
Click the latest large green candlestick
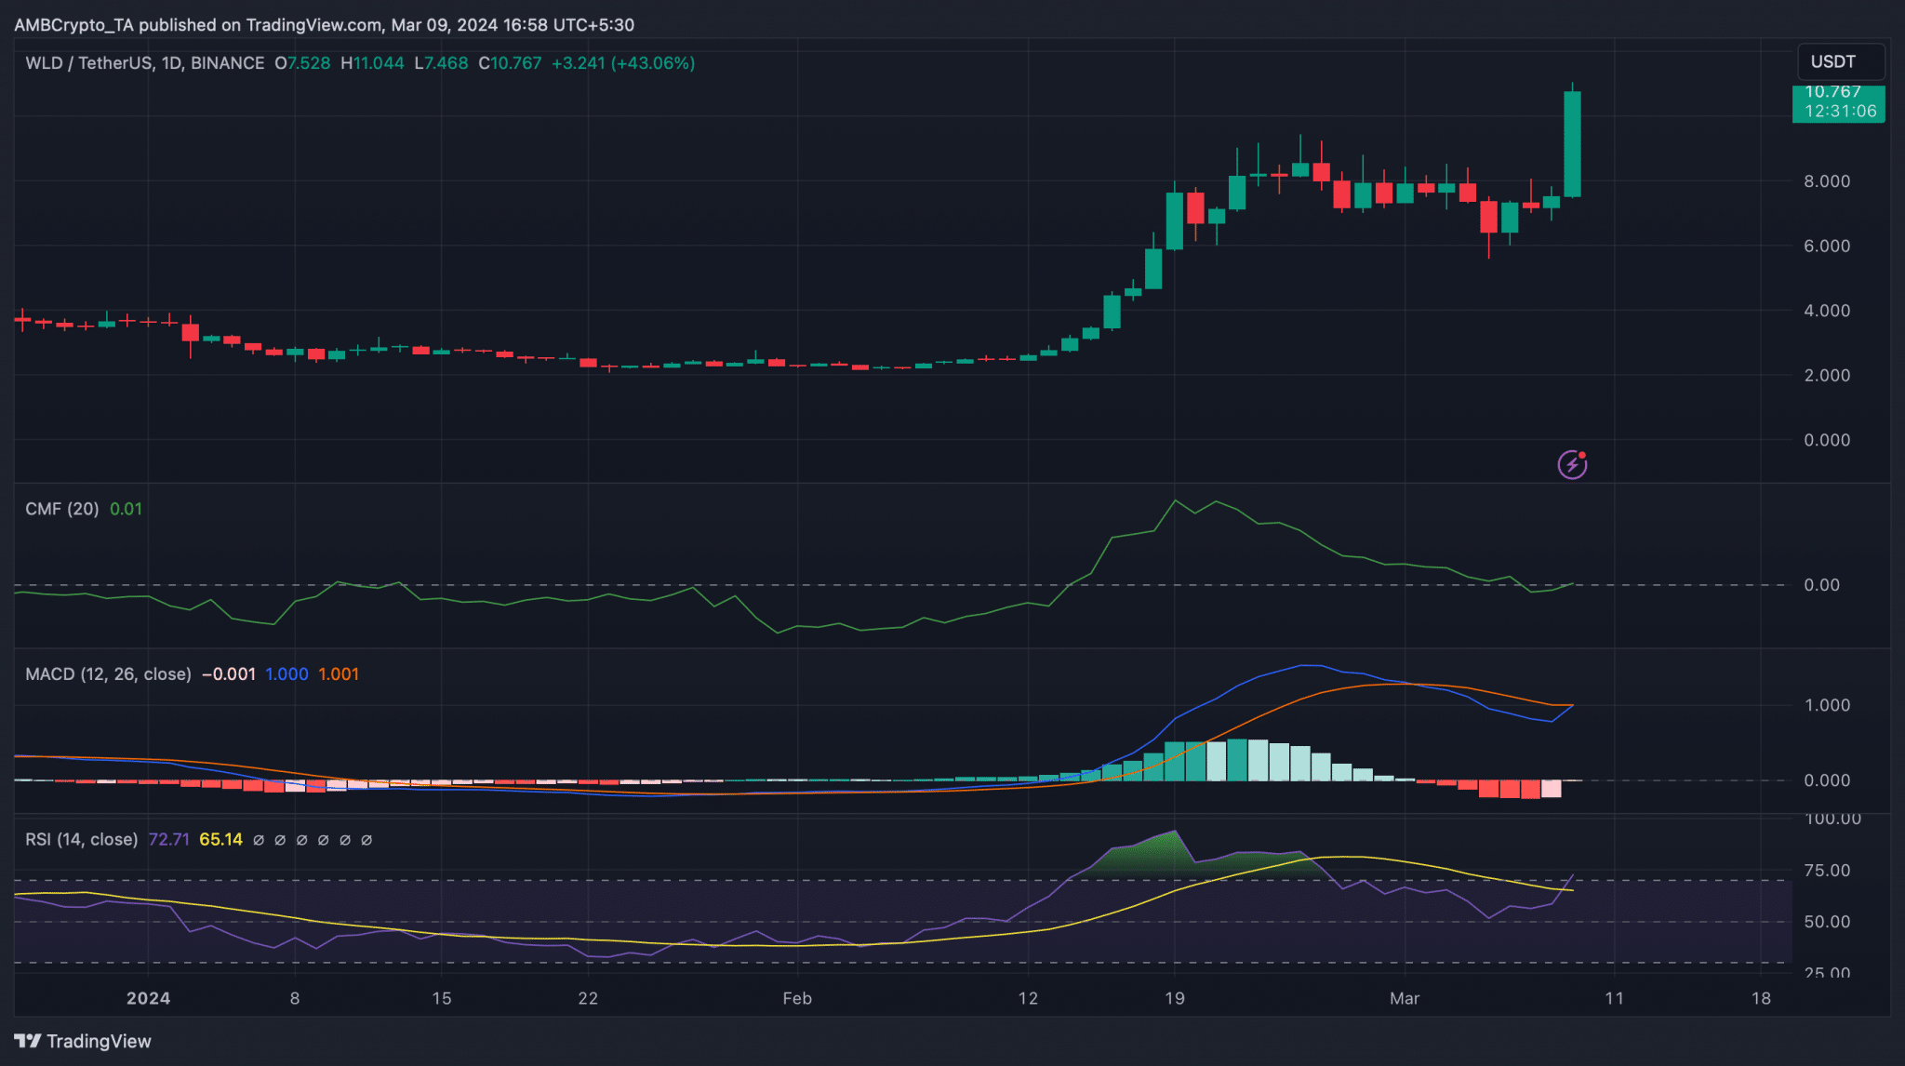[x=1572, y=144]
